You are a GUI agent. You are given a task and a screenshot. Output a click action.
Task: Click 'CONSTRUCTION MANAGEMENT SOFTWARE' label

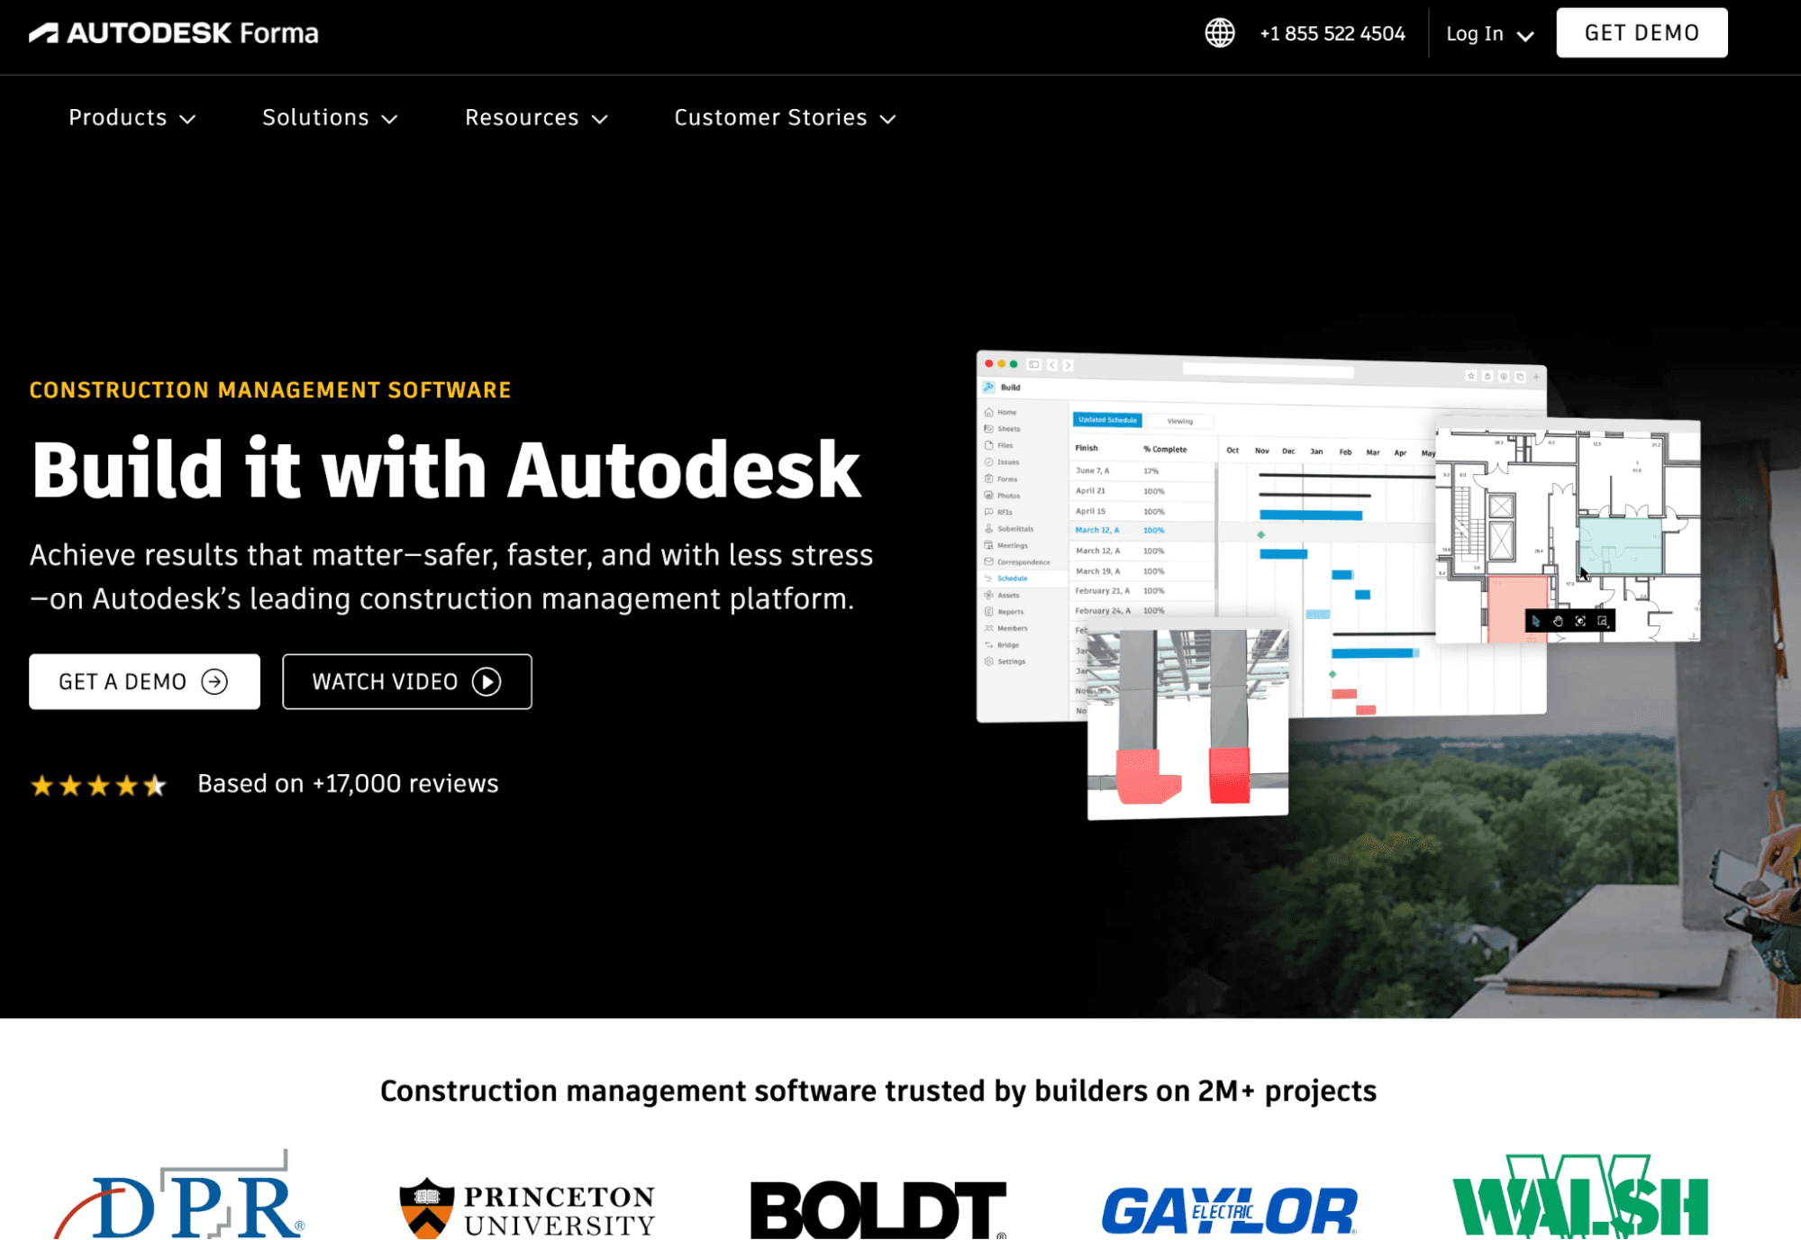pyautogui.click(x=270, y=390)
